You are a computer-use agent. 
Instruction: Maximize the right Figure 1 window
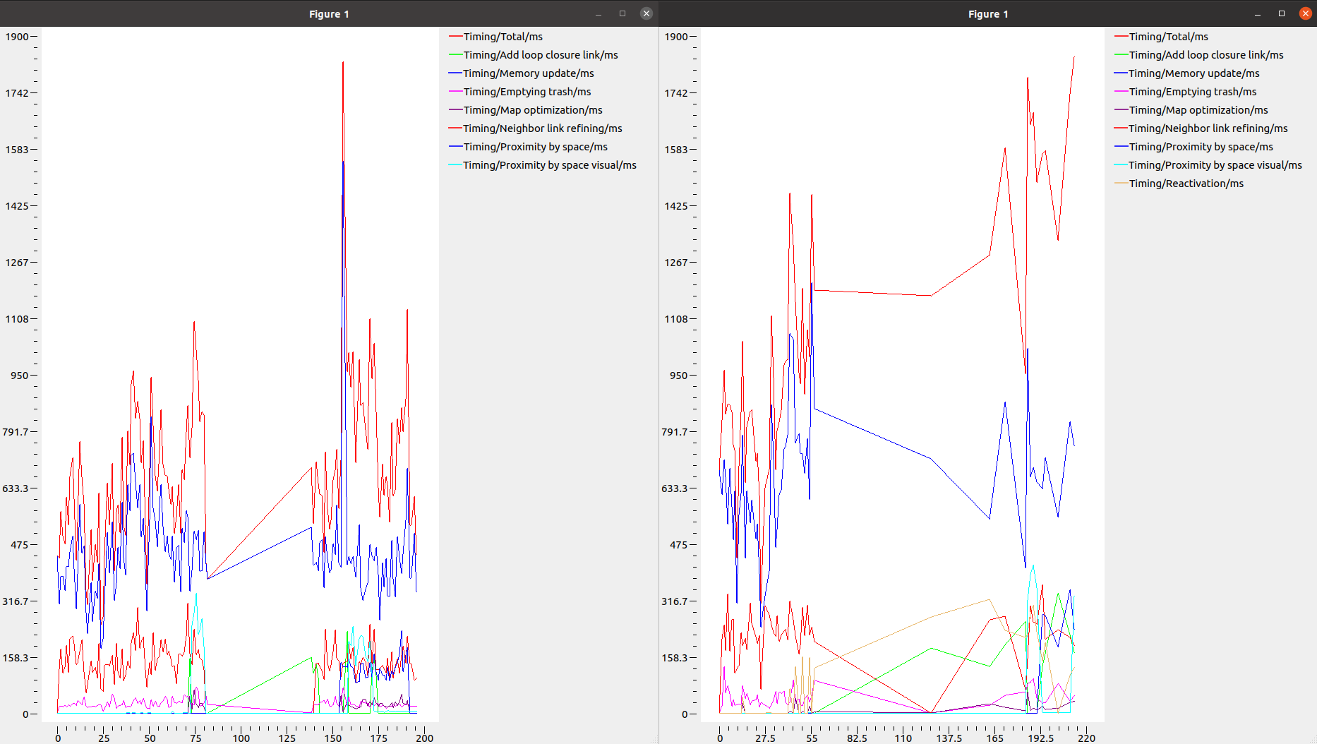1281,13
